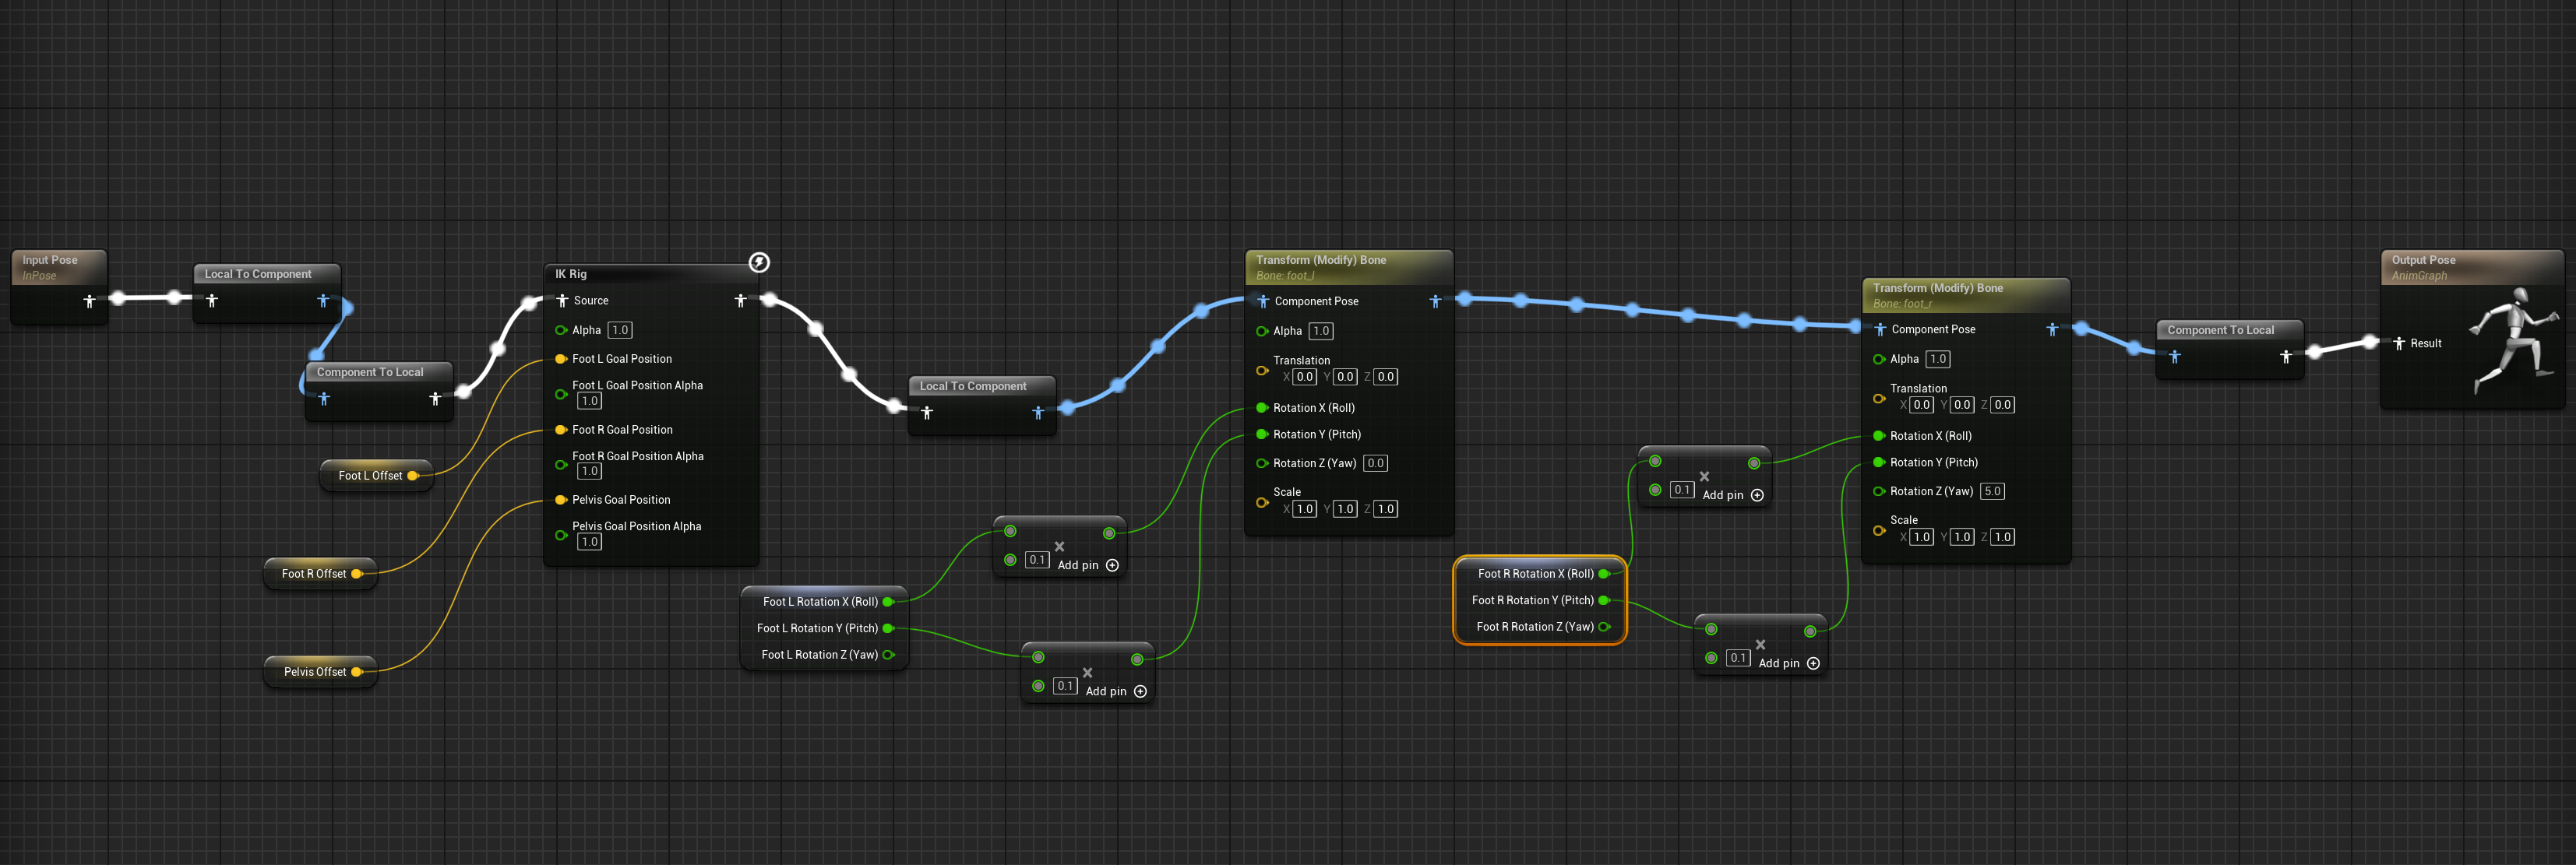Click Foot L Offset yellow output pin

coord(413,476)
